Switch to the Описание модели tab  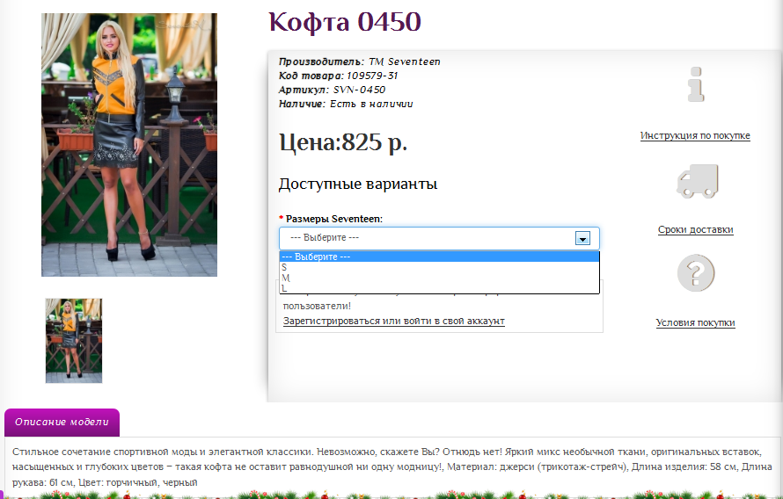62,423
